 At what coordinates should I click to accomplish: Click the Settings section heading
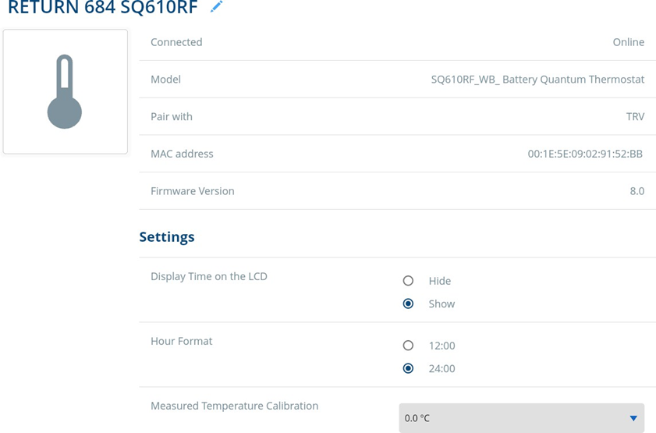(167, 236)
